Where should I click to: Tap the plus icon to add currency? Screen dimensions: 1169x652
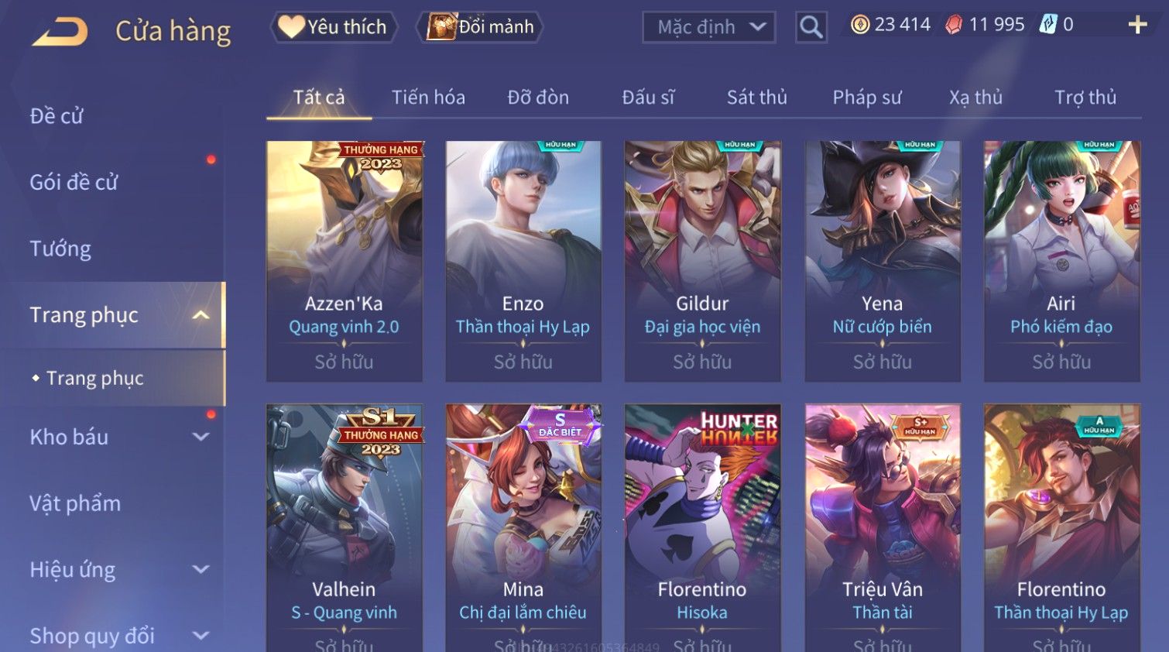[1137, 25]
